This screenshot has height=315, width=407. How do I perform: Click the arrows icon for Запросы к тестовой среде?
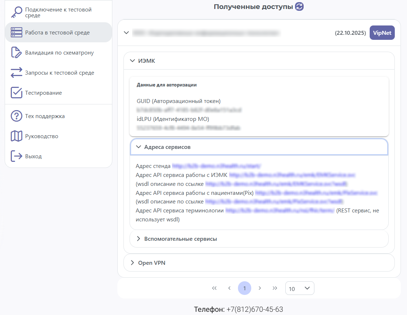(17, 73)
